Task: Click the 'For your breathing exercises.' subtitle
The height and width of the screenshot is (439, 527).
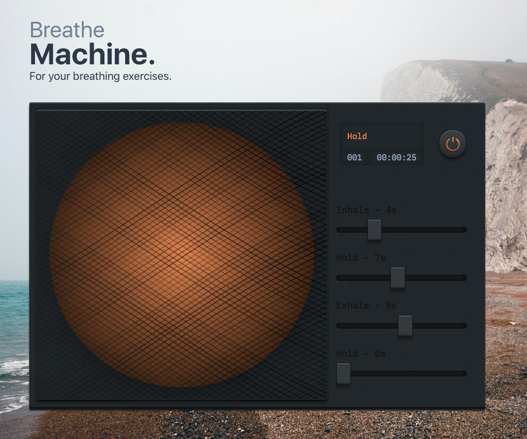Action: [x=100, y=76]
